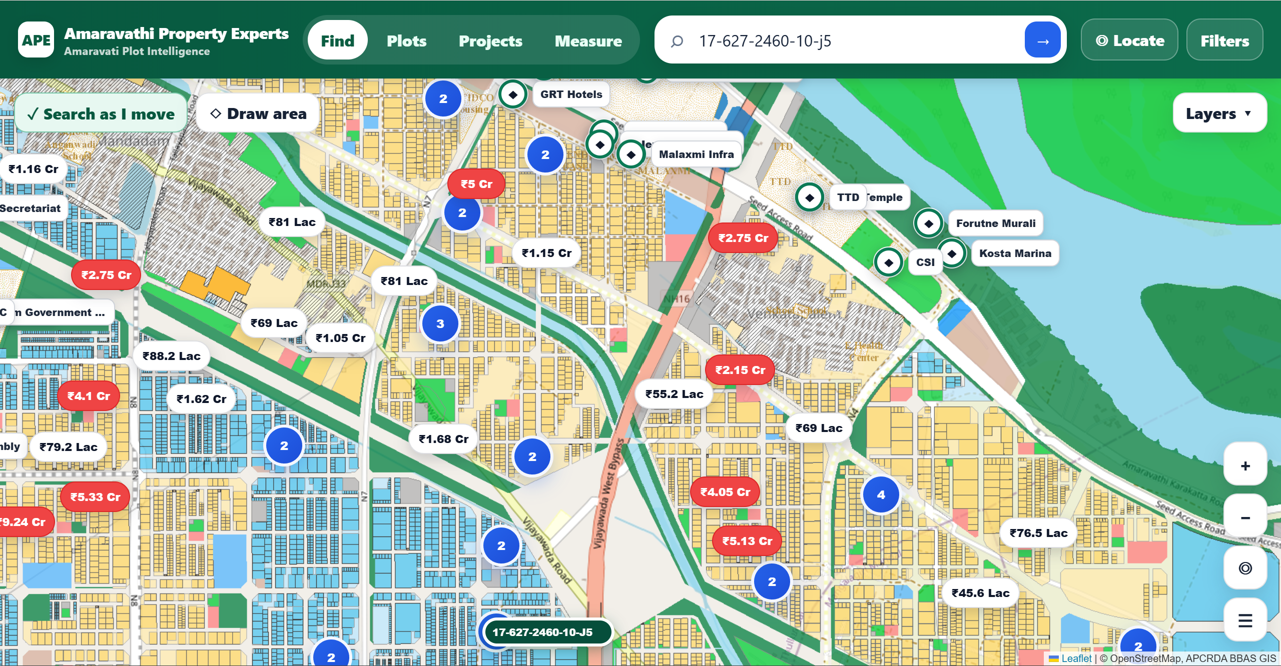1281x666 pixels.
Task: Click the ₹5.13 Cr price label
Action: tap(747, 541)
